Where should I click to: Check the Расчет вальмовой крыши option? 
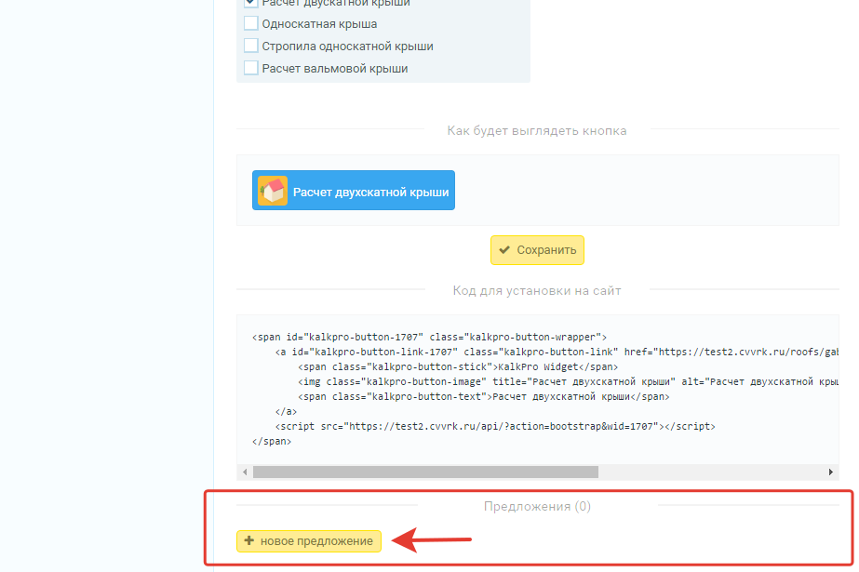point(251,69)
